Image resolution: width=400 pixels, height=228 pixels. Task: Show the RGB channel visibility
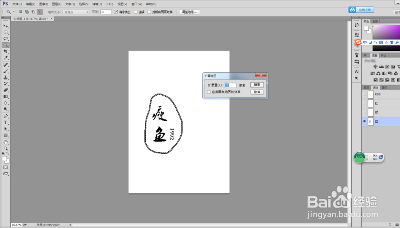[364, 95]
